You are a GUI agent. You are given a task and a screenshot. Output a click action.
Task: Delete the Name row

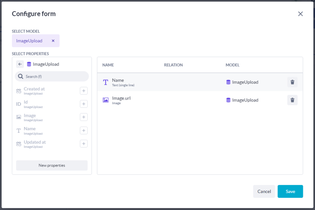pos(292,82)
